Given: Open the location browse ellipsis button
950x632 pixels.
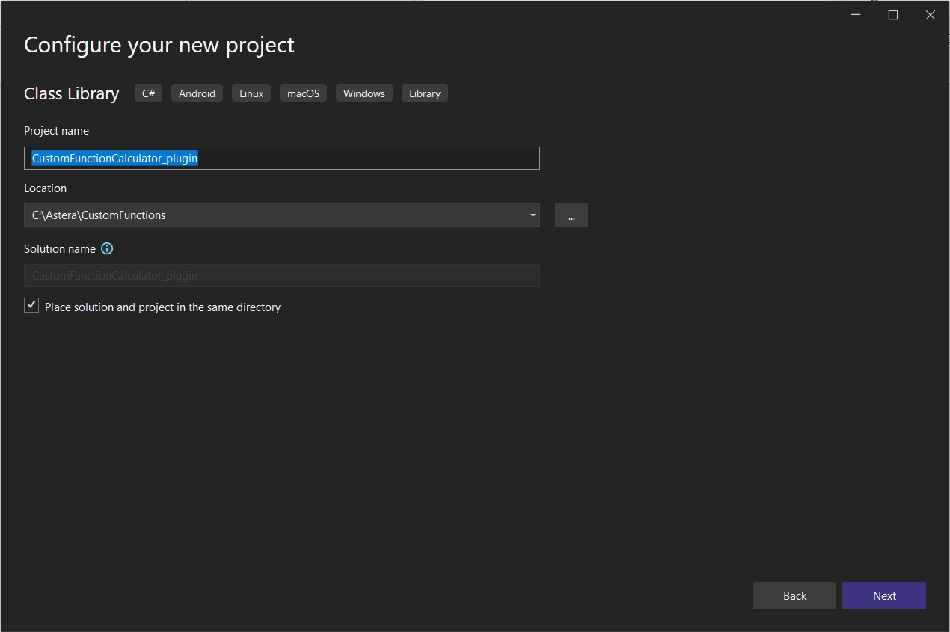Looking at the screenshot, I should pyautogui.click(x=571, y=215).
